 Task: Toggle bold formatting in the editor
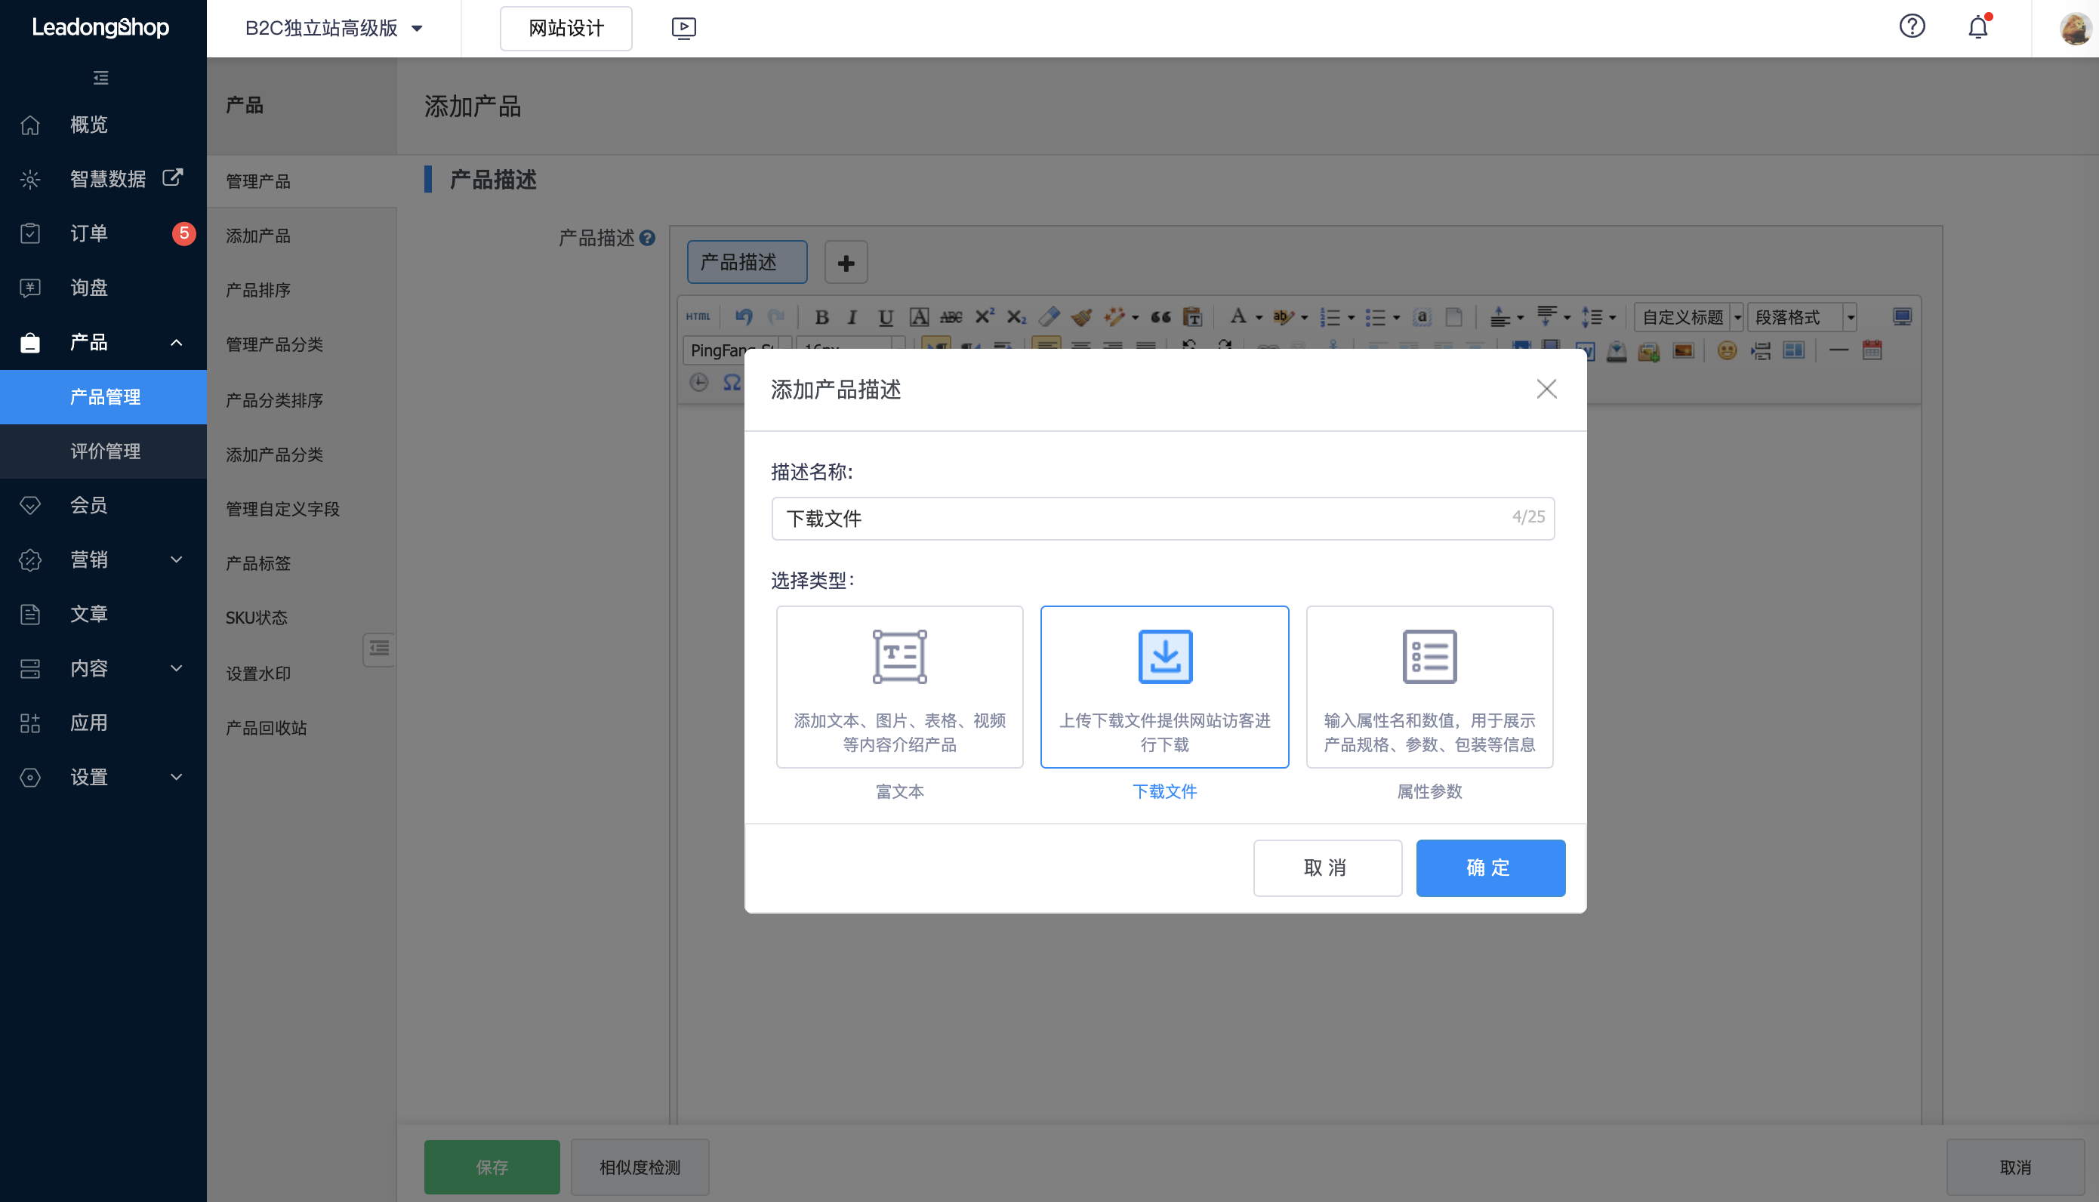[821, 317]
